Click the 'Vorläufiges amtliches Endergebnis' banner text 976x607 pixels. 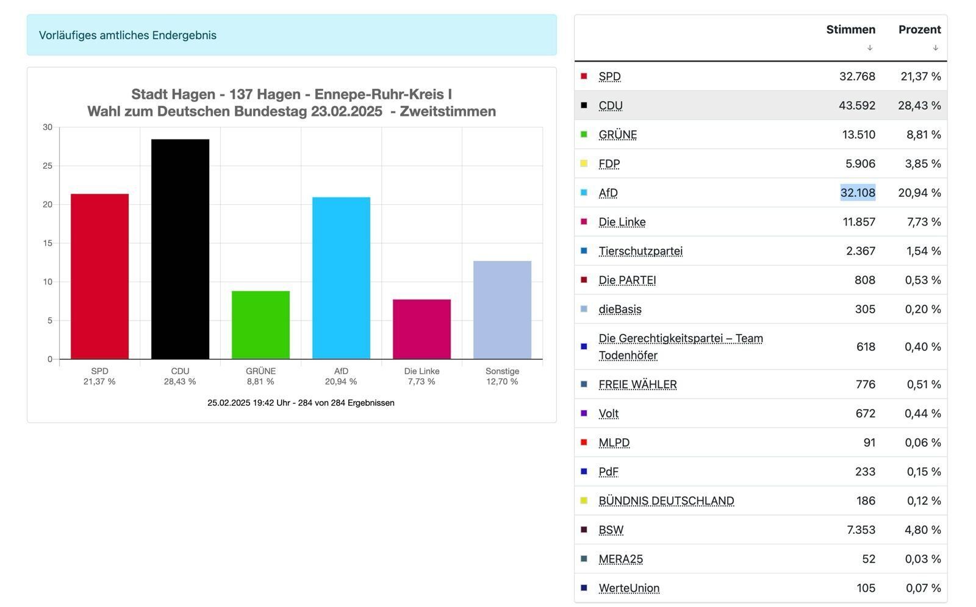coord(127,35)
